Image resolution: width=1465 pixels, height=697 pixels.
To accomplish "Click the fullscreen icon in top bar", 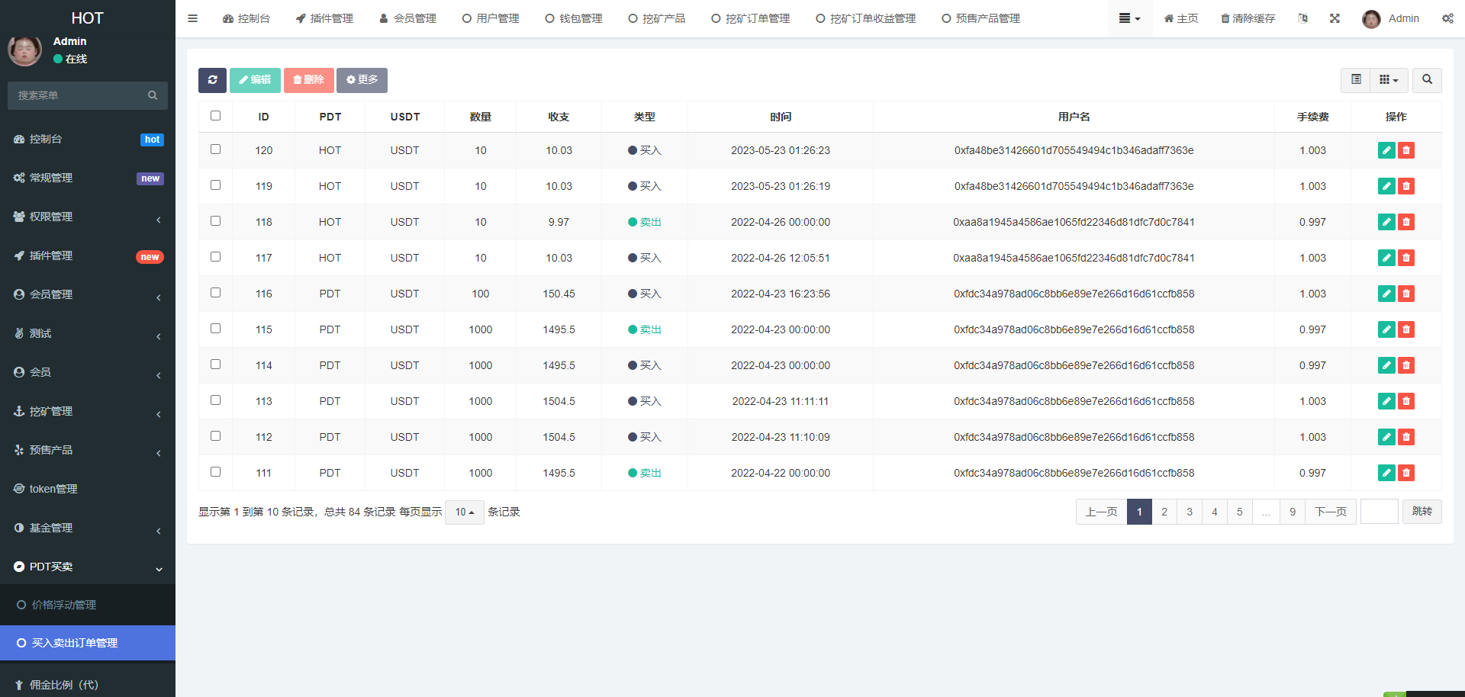I will [1334, 18].
